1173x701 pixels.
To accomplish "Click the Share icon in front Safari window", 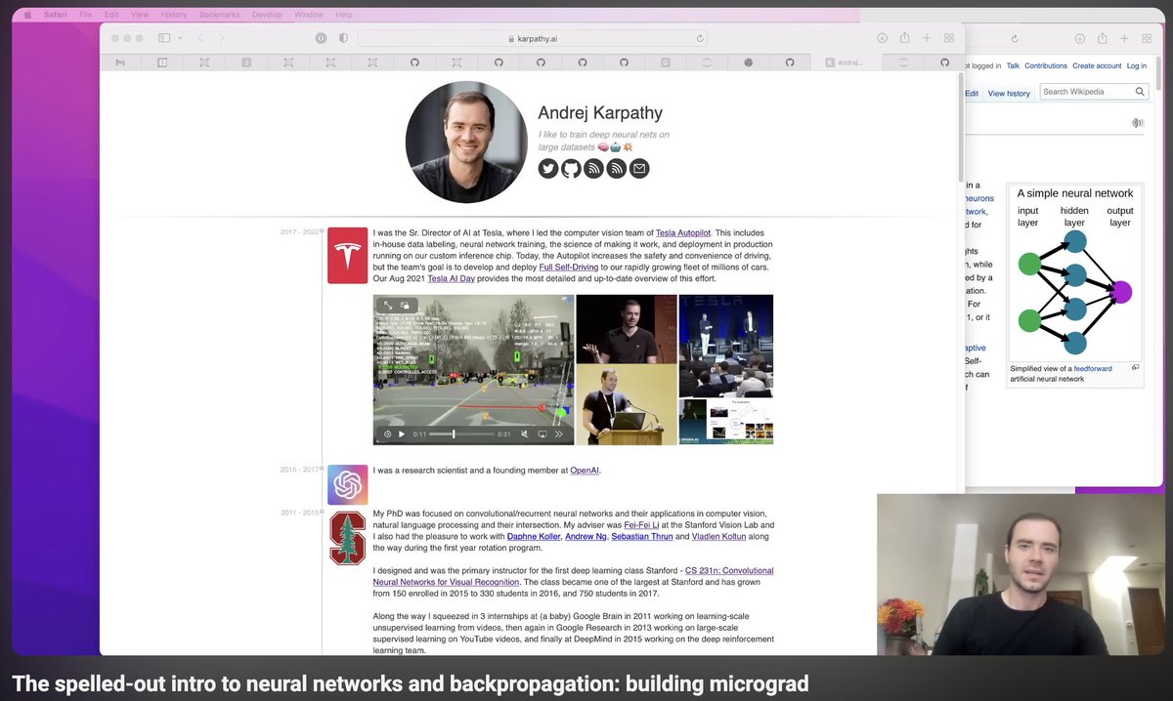I will coord(904,38).
